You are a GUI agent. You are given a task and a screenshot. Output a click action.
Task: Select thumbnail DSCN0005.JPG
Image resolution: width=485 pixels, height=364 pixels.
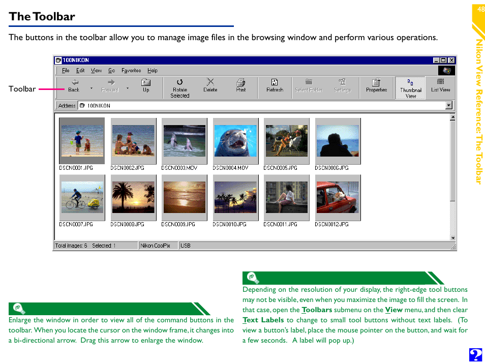pyautogui.click(x=286, y=141)
